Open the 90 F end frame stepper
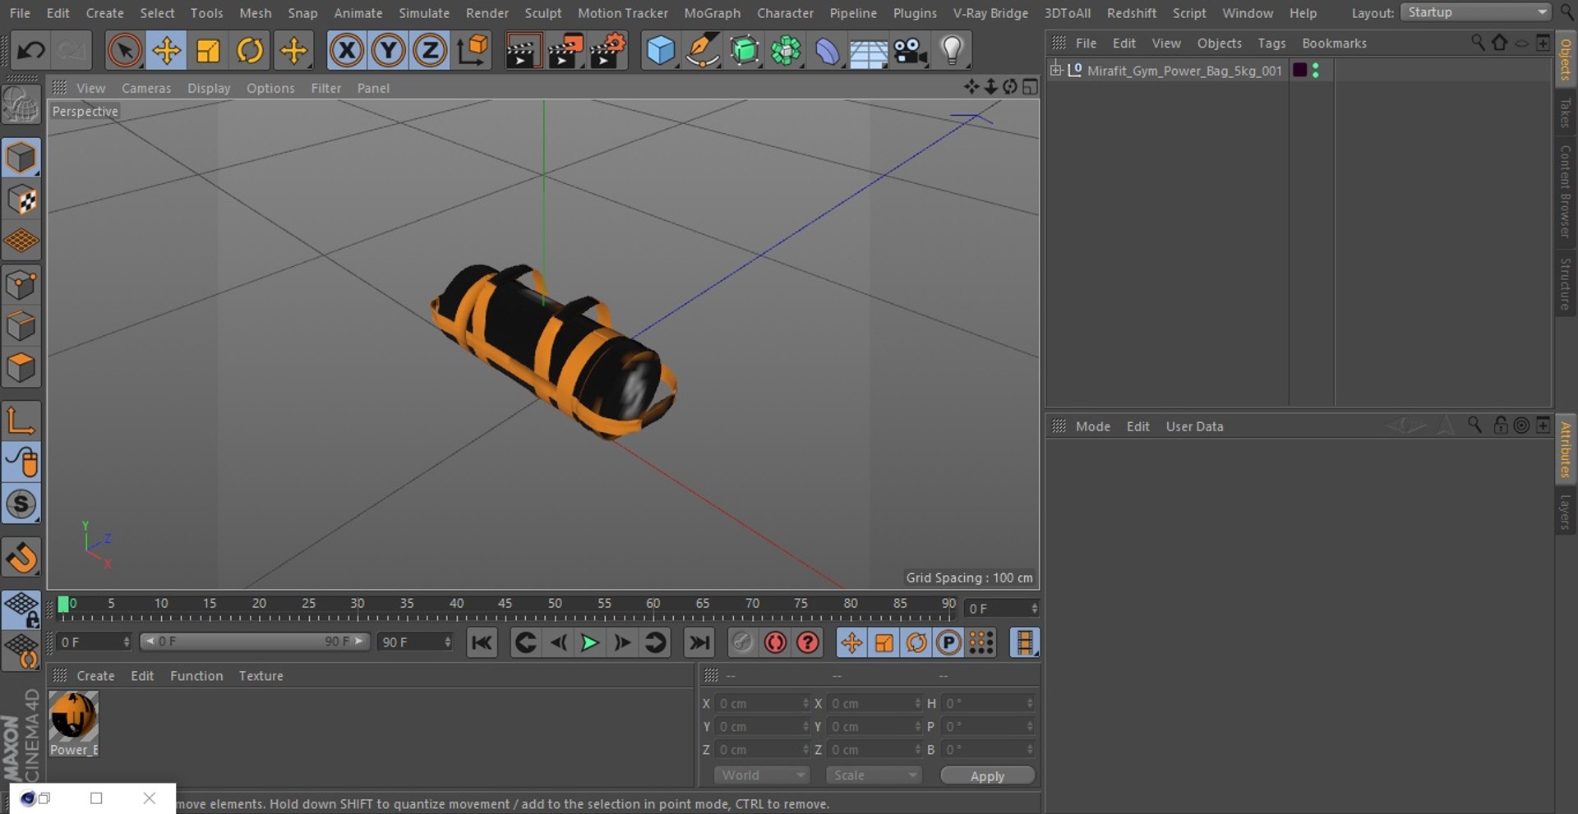The width and height of the screenshot is (1578, 814). (x=448, y=642)
